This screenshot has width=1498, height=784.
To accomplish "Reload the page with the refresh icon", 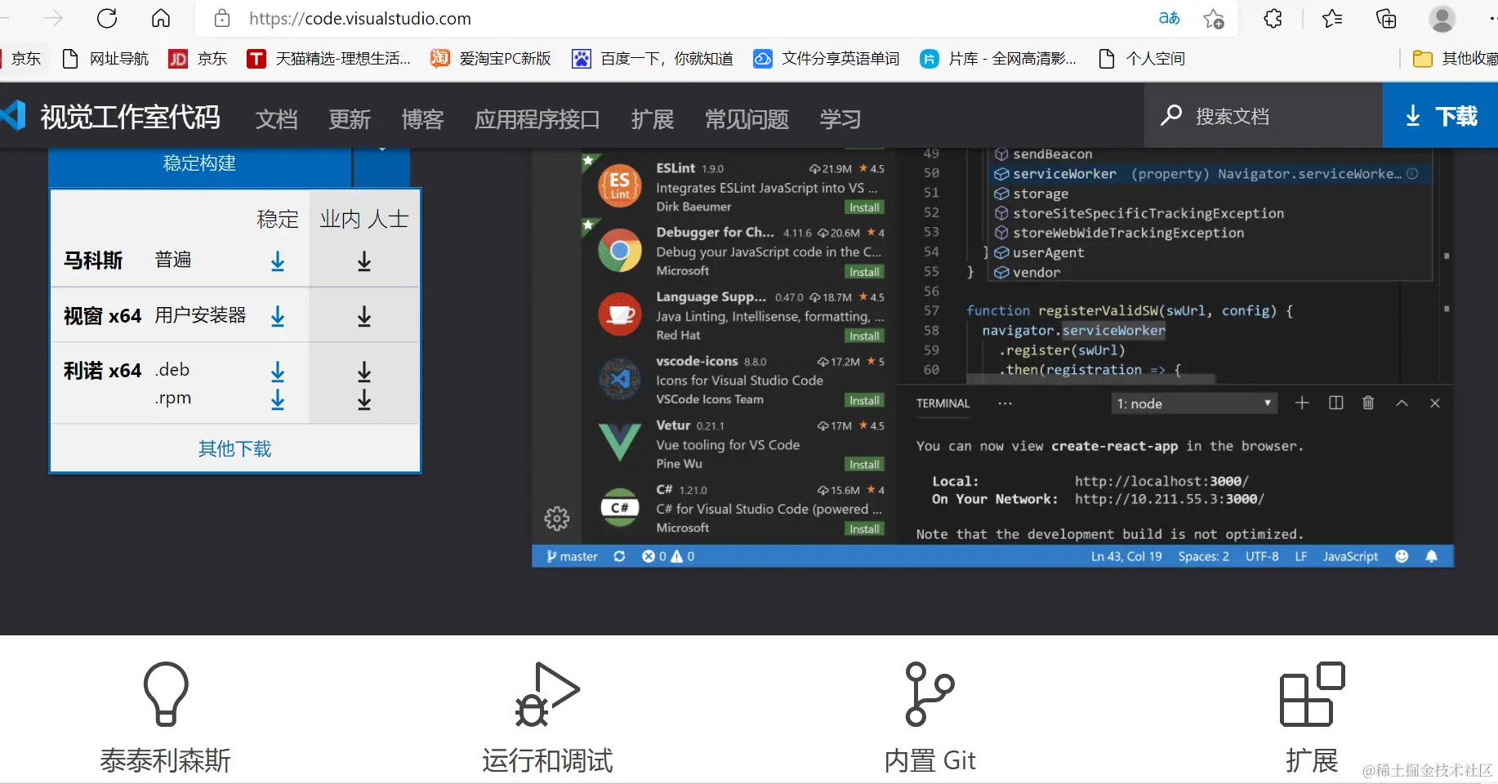I will 107,18.
